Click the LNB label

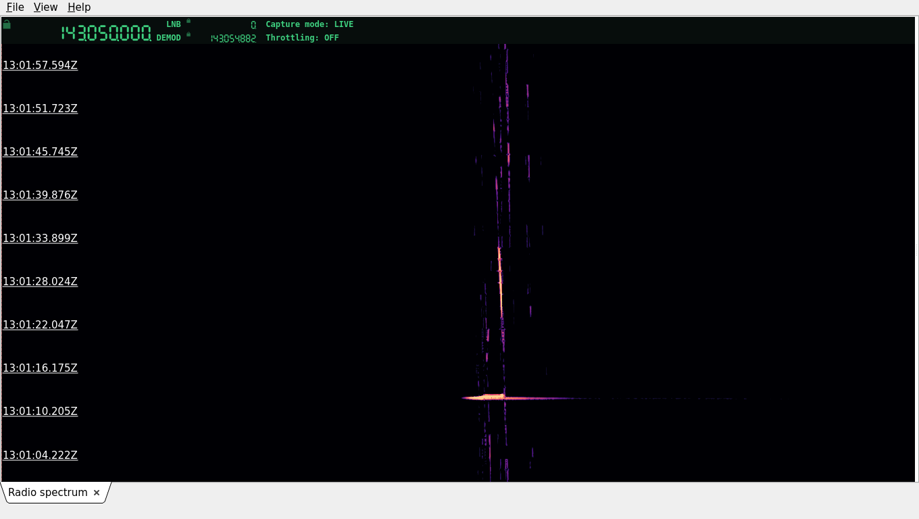pyautogui.click(x=174, y=24)
